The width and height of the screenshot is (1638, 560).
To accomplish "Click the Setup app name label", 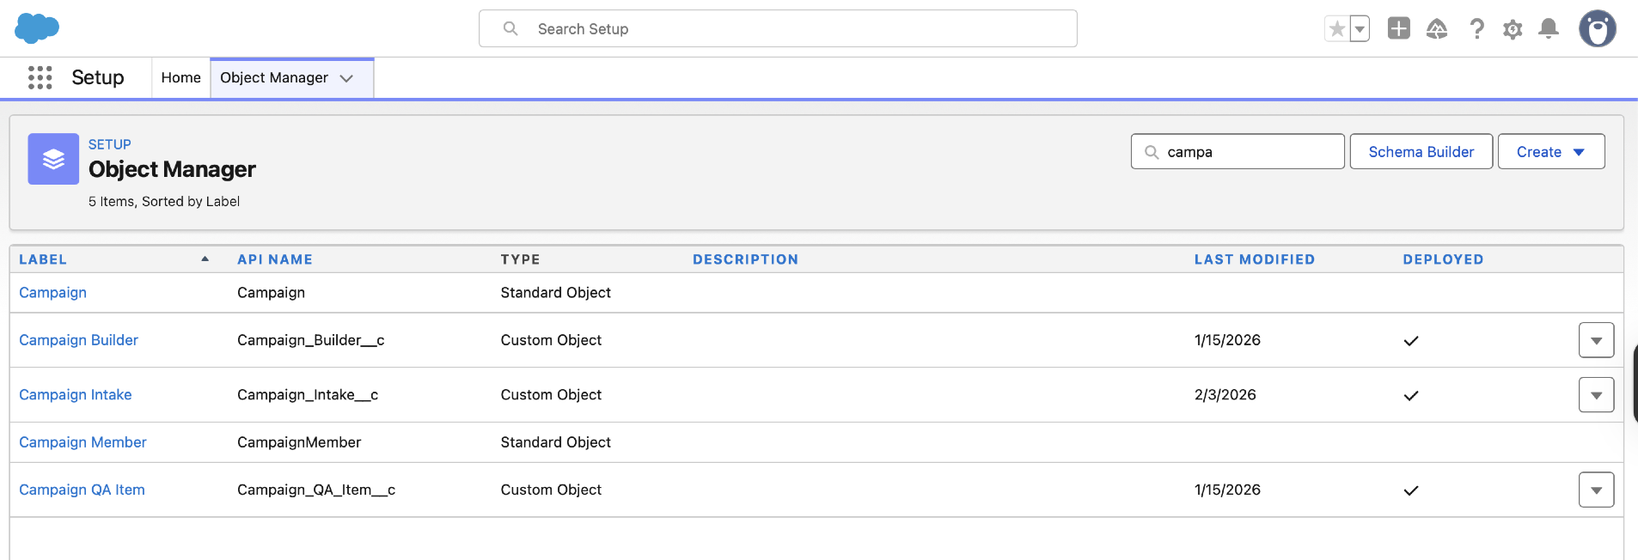I will pyautogui.click(x=98, y=77).
